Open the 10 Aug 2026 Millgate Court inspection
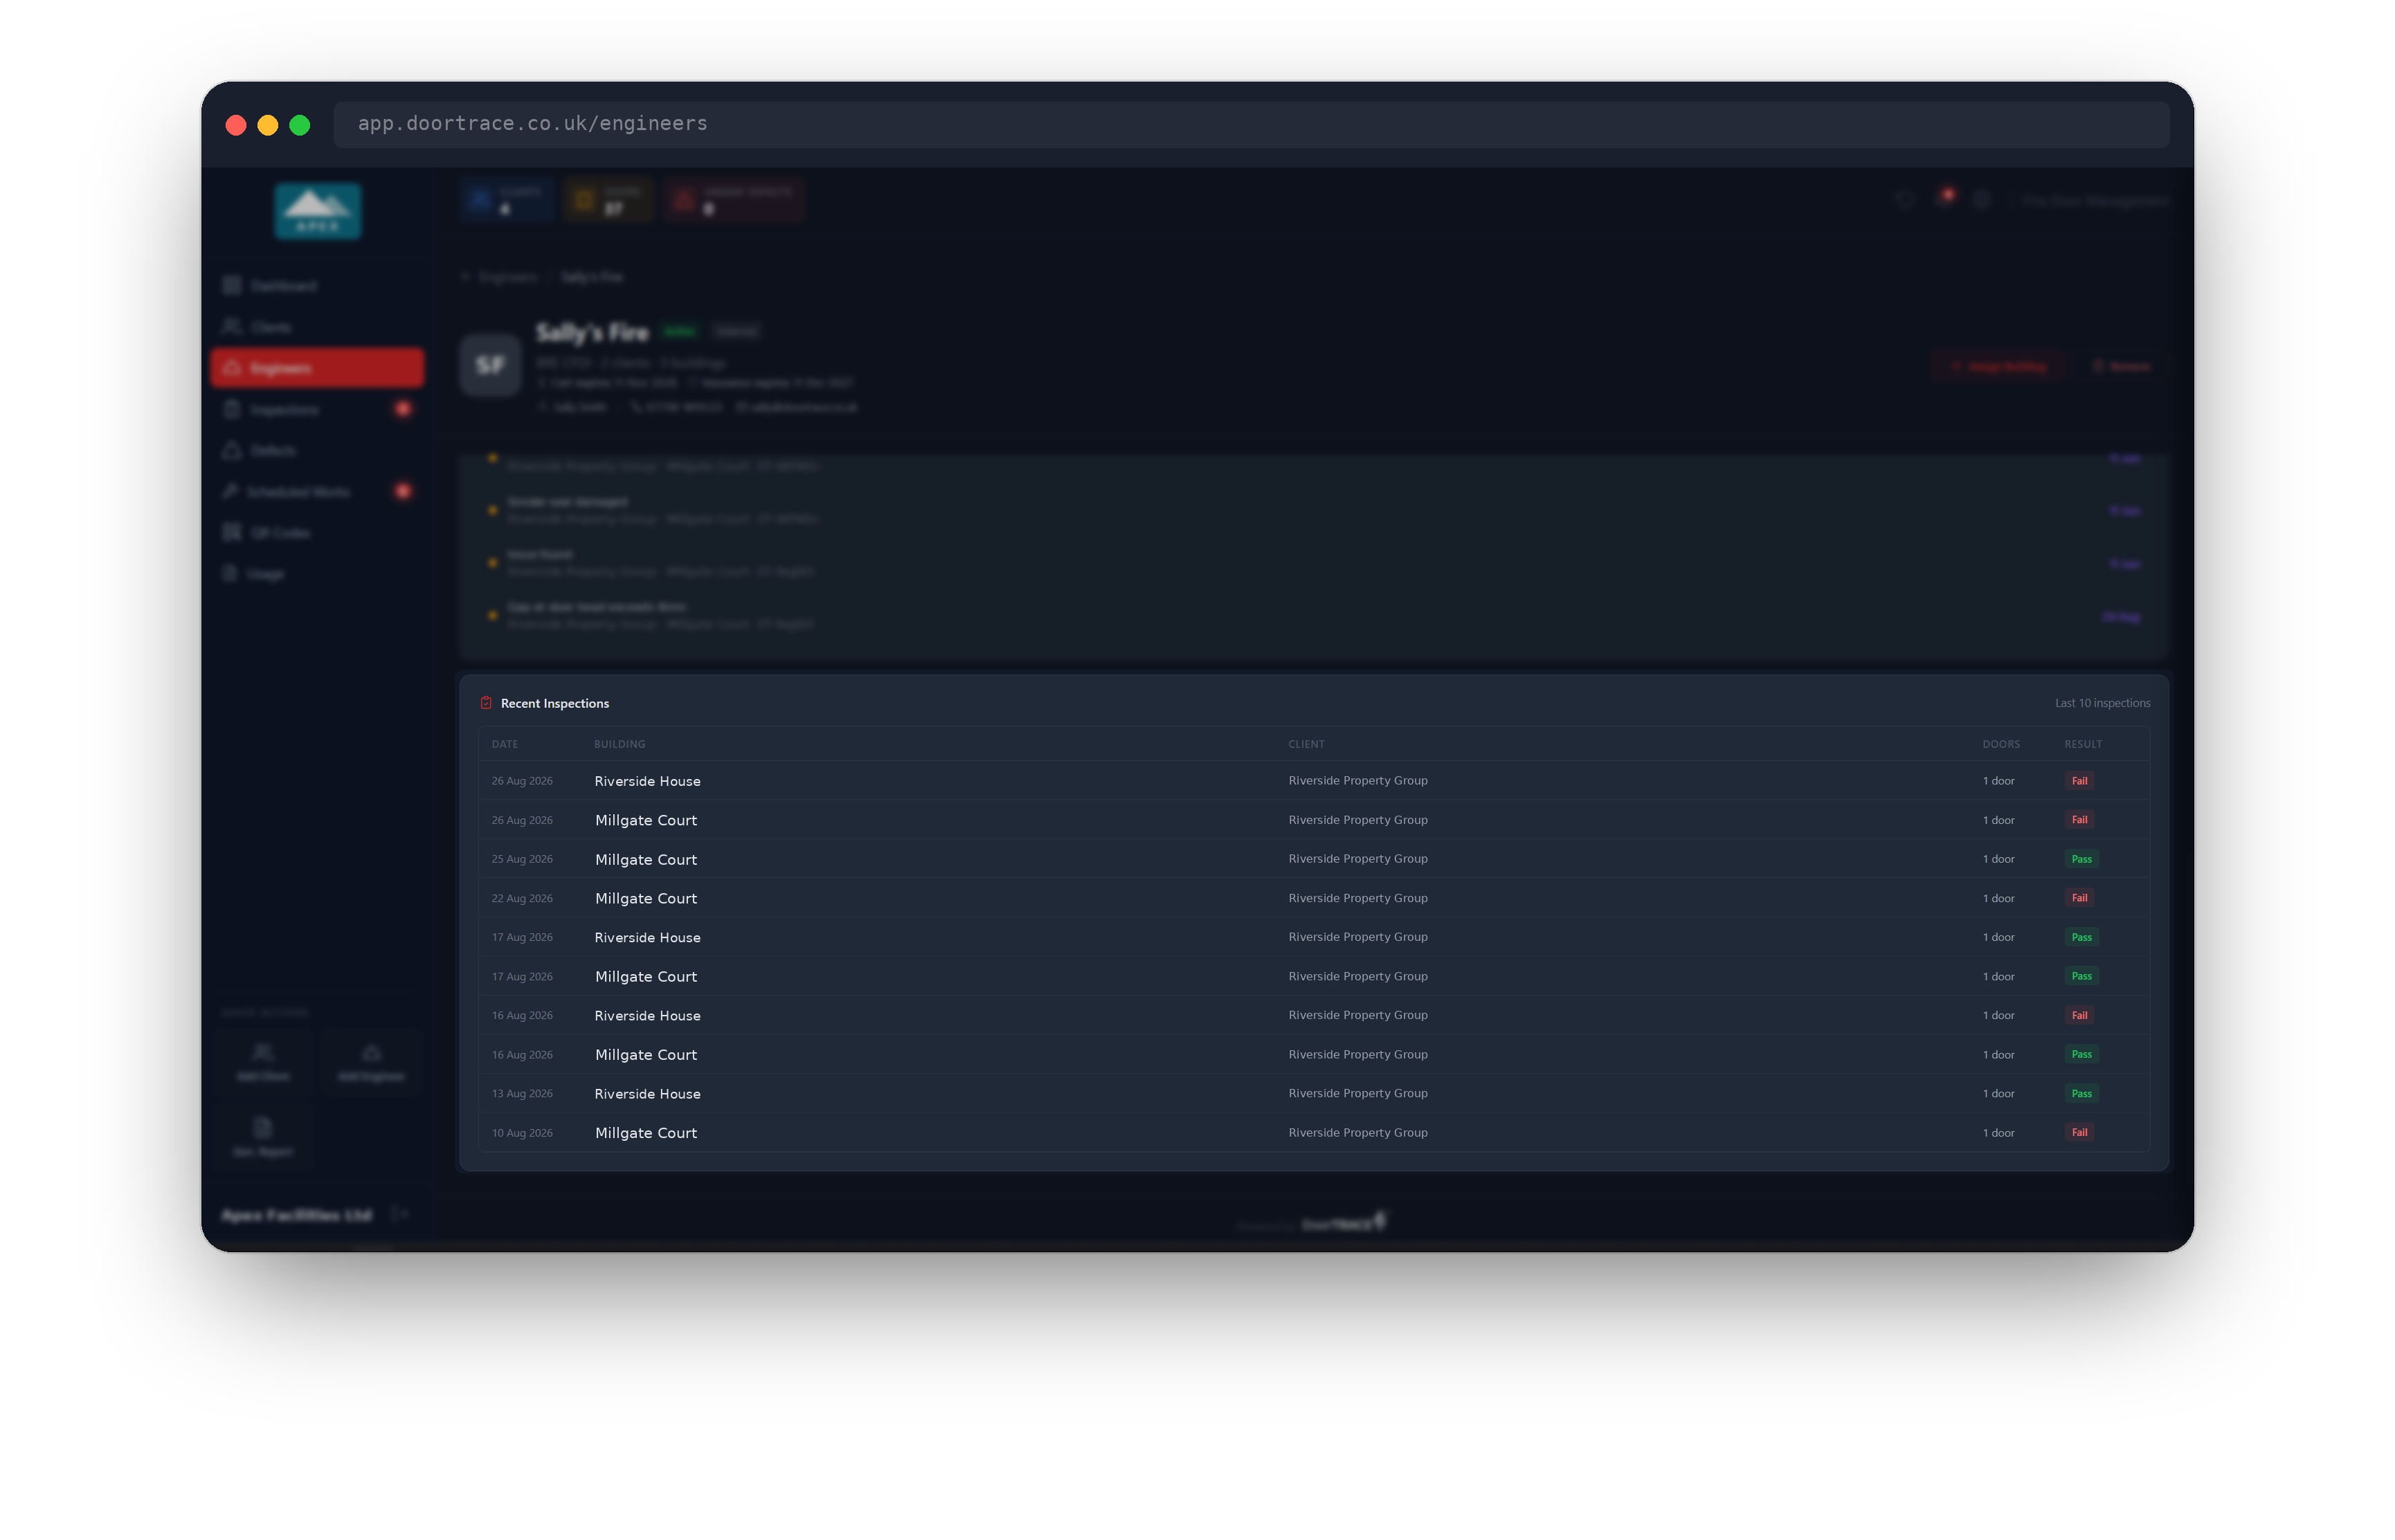 tap(1314, 1132)
